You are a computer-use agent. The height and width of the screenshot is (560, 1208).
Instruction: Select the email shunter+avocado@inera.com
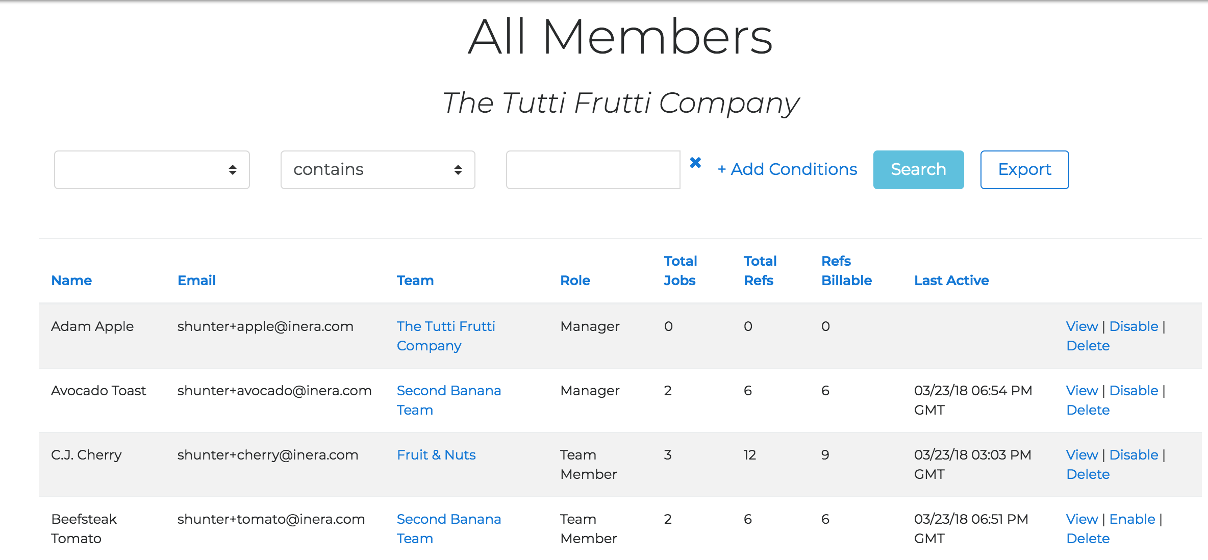[274, 391]
